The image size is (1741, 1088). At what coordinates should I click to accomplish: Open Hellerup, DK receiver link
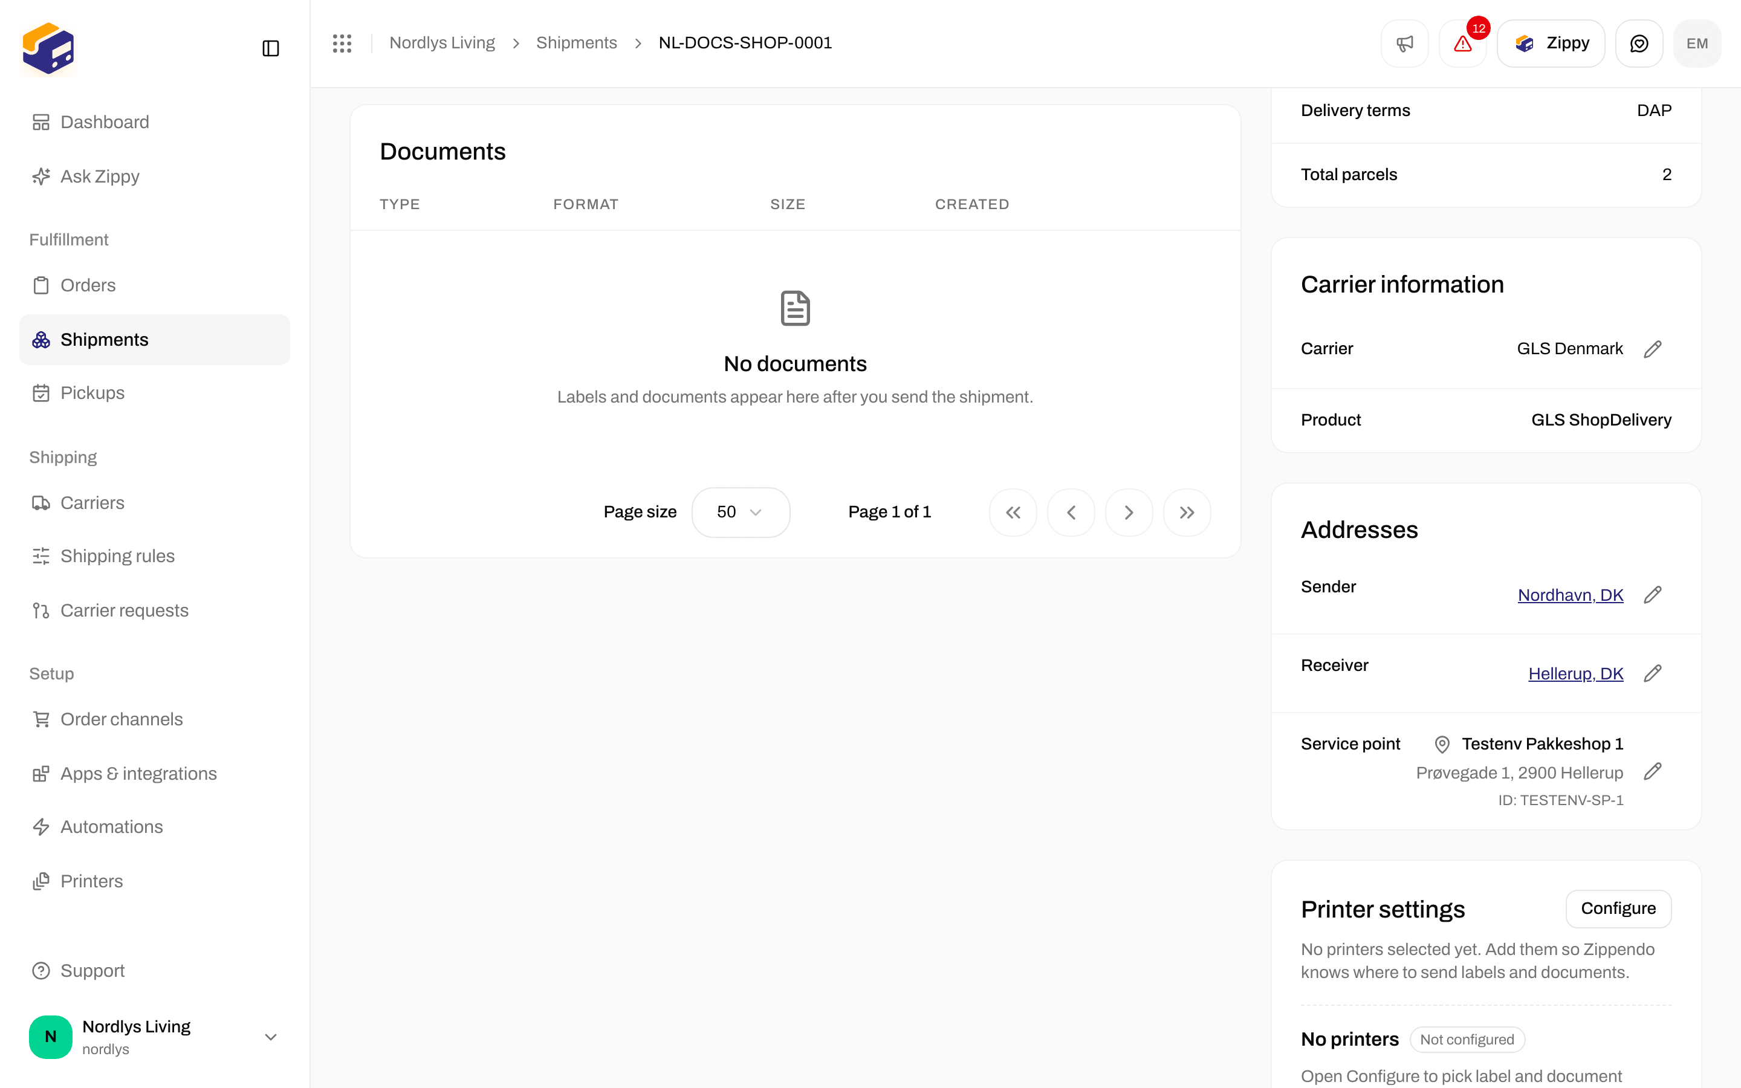coord(1575,673)
